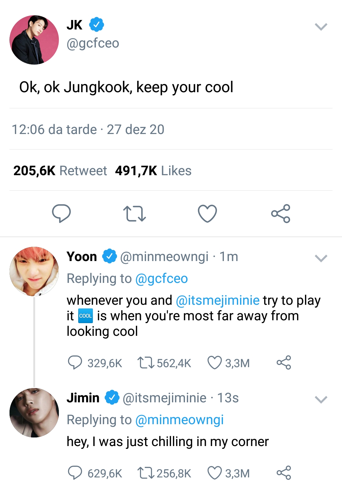The height and width of the screenshot is (485, 342).
Task: Open options chevron on Yoon's reply
Action: click(x=321, y=258)
